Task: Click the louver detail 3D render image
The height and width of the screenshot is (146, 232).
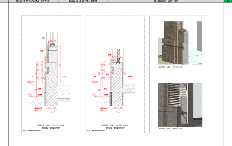Action: 180,105
